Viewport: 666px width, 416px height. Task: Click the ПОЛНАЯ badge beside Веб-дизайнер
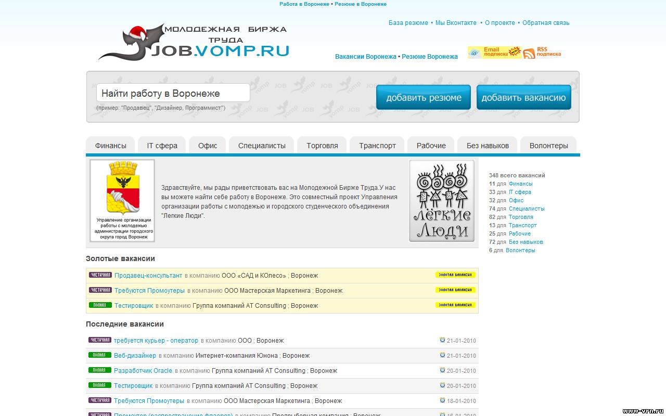click(x=100, y=355)
